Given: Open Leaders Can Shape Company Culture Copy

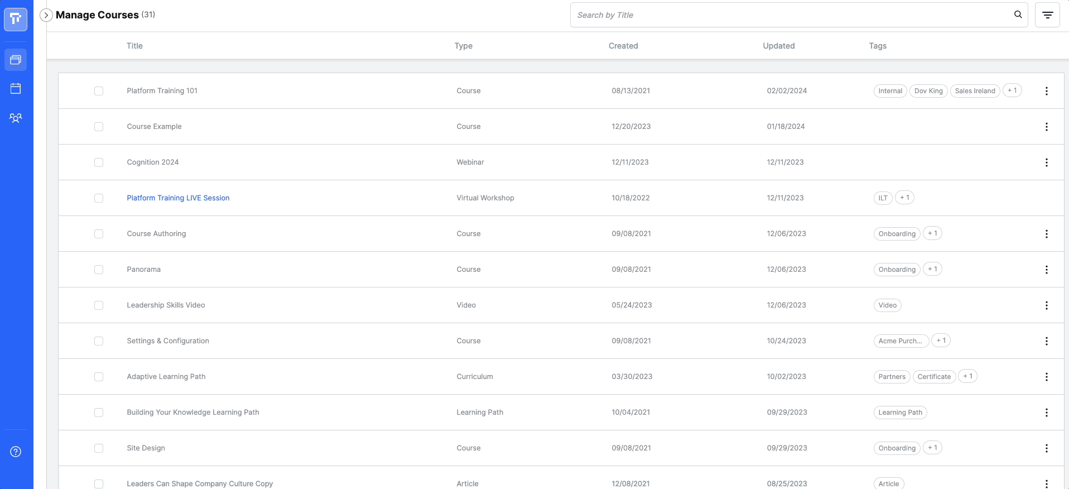Looking at the screenshot, I should 200,483.
